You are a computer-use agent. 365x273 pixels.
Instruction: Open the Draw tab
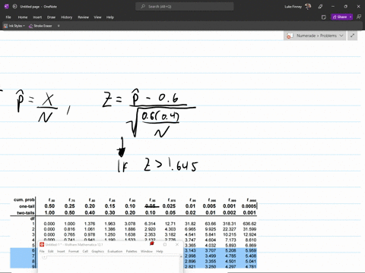click(x=51, y=17)
